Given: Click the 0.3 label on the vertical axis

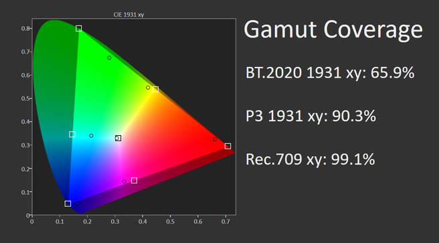Looking at the screenshot, I should coord(25,145).
